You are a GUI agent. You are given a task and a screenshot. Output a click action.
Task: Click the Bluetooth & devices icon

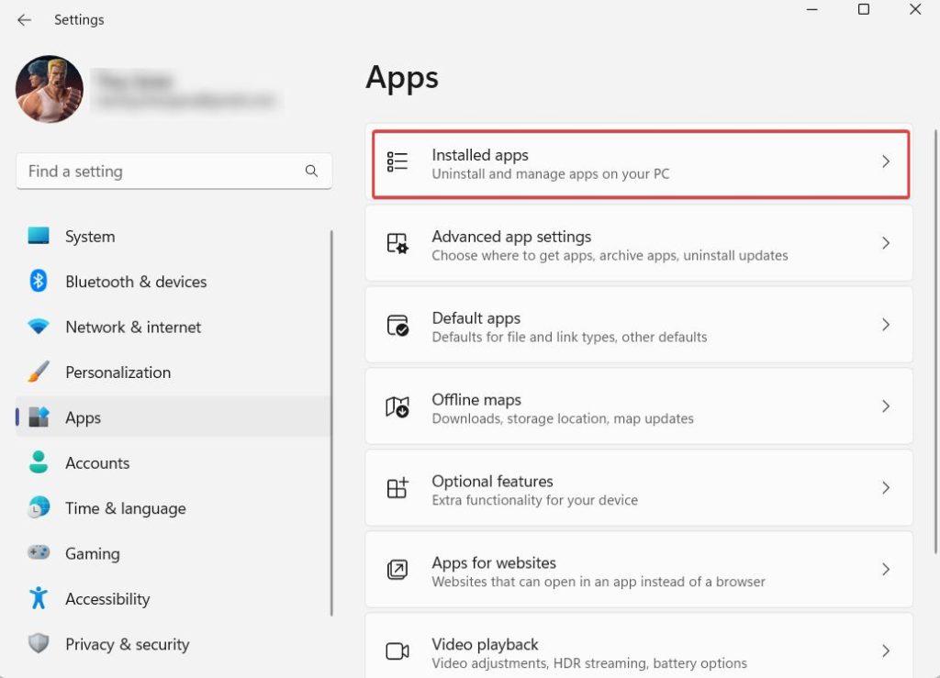tap(39, 282)
